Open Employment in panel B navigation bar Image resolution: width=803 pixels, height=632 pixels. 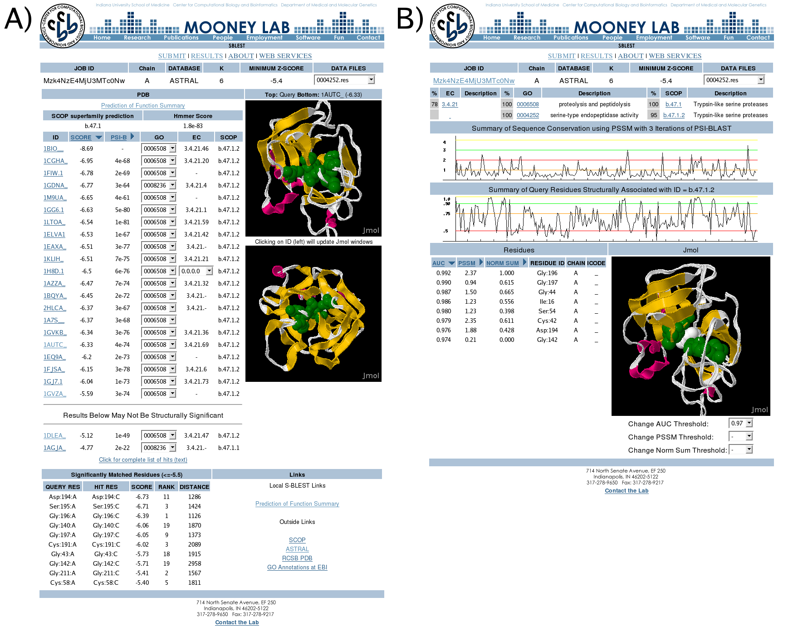(654, 38)
